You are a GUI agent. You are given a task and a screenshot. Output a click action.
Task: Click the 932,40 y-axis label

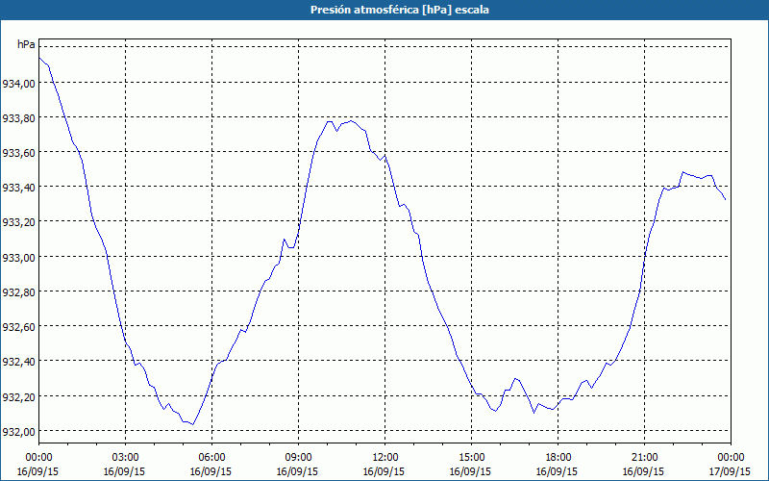(19, 363)
